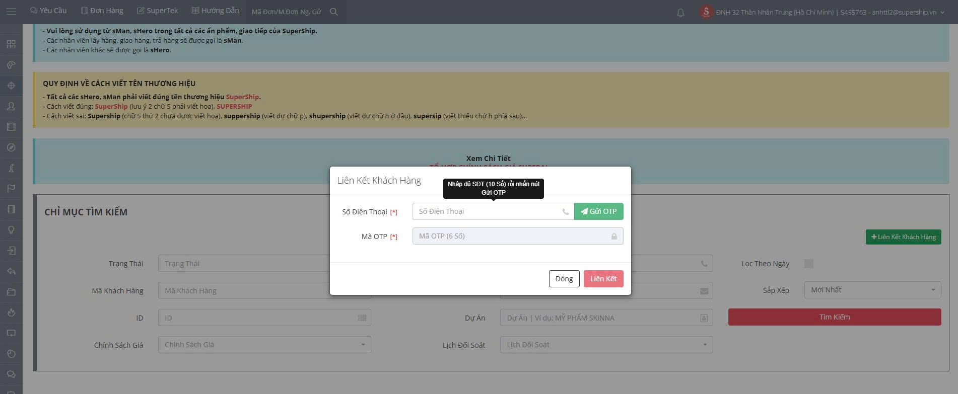Toggle the Lọc Theo Ngày checkbox
958x394 pixels.
pyautogui.click(x=809, y=264)
